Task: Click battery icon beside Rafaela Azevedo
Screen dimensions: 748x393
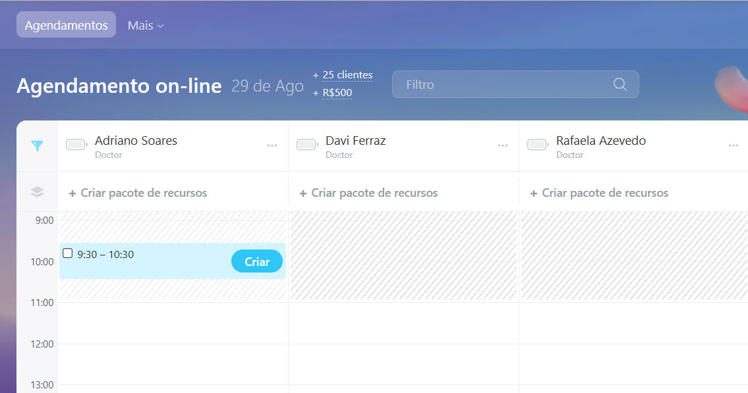Action: [x=538, y=145]
